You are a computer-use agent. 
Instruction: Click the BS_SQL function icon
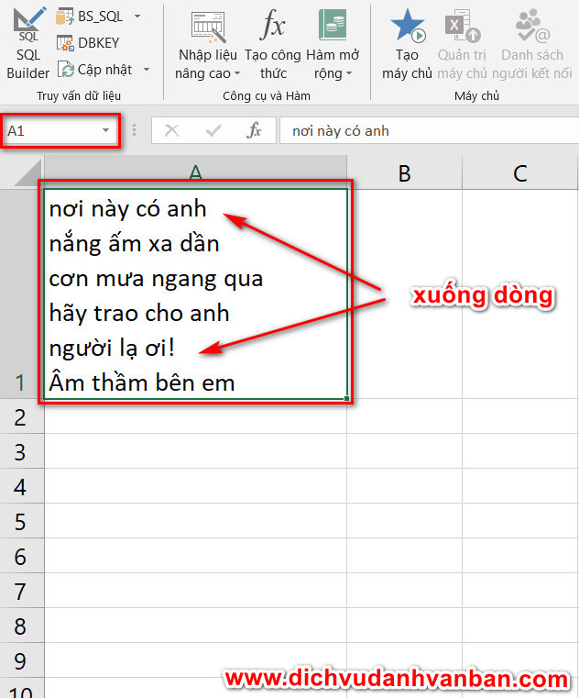pyautogui.click(x=64, y=17)
